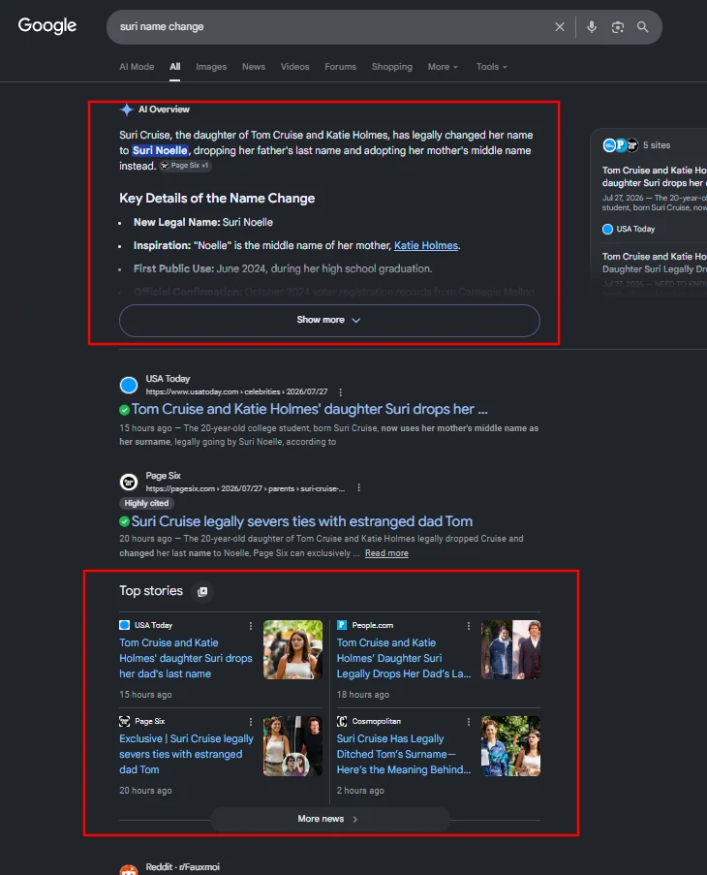Click the 5 sites source icons cluster
707x875 pixels.
[620, 145]
